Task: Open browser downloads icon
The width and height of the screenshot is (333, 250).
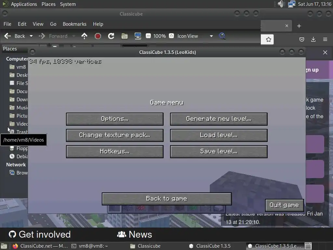Action: pos(313,39)
